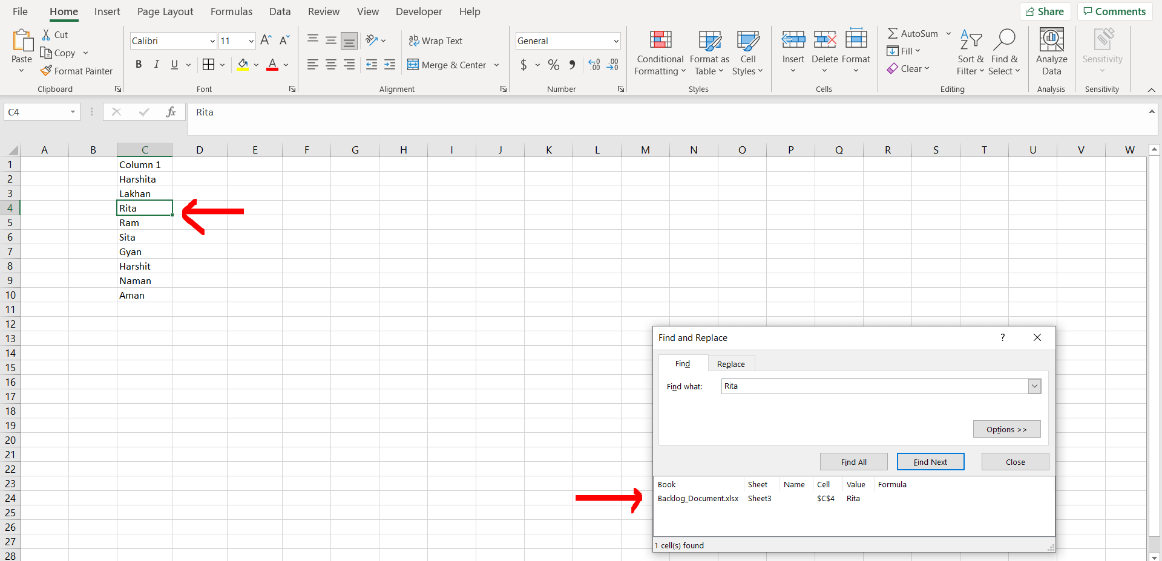The width and height of the screenshot is (1162, 561).
Task: Open the number format dropdown showing General
Action: tap(615, 41)
